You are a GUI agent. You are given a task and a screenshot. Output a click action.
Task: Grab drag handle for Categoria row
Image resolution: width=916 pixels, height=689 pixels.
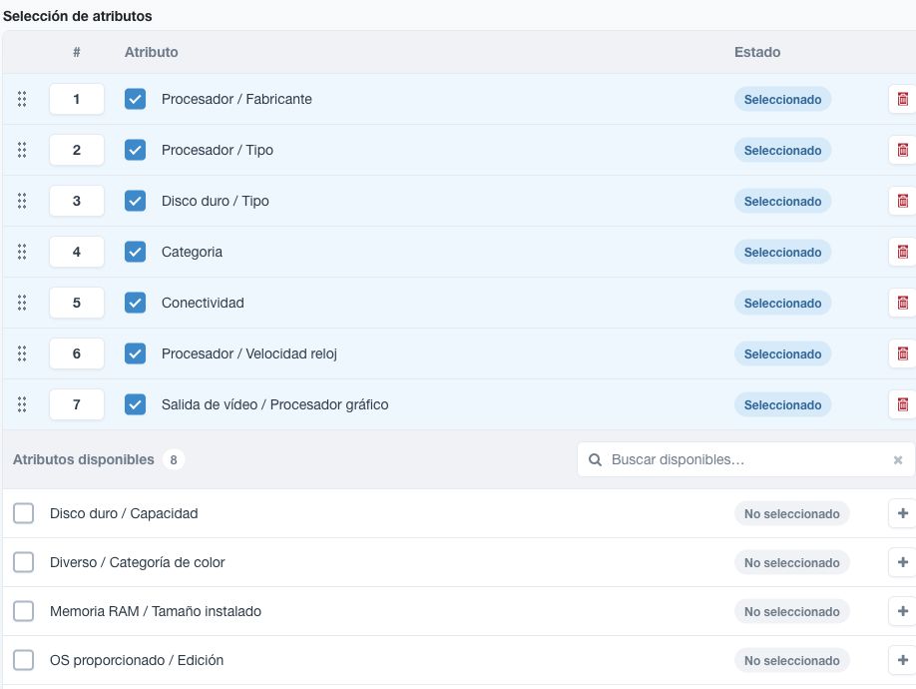[22, 252]
